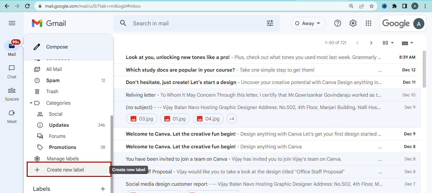Open the Settings gear icon
The image size is (432, 193).
353,23
